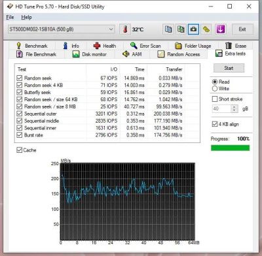Open the Help menu
262x256 pixels.
[26, 17]
